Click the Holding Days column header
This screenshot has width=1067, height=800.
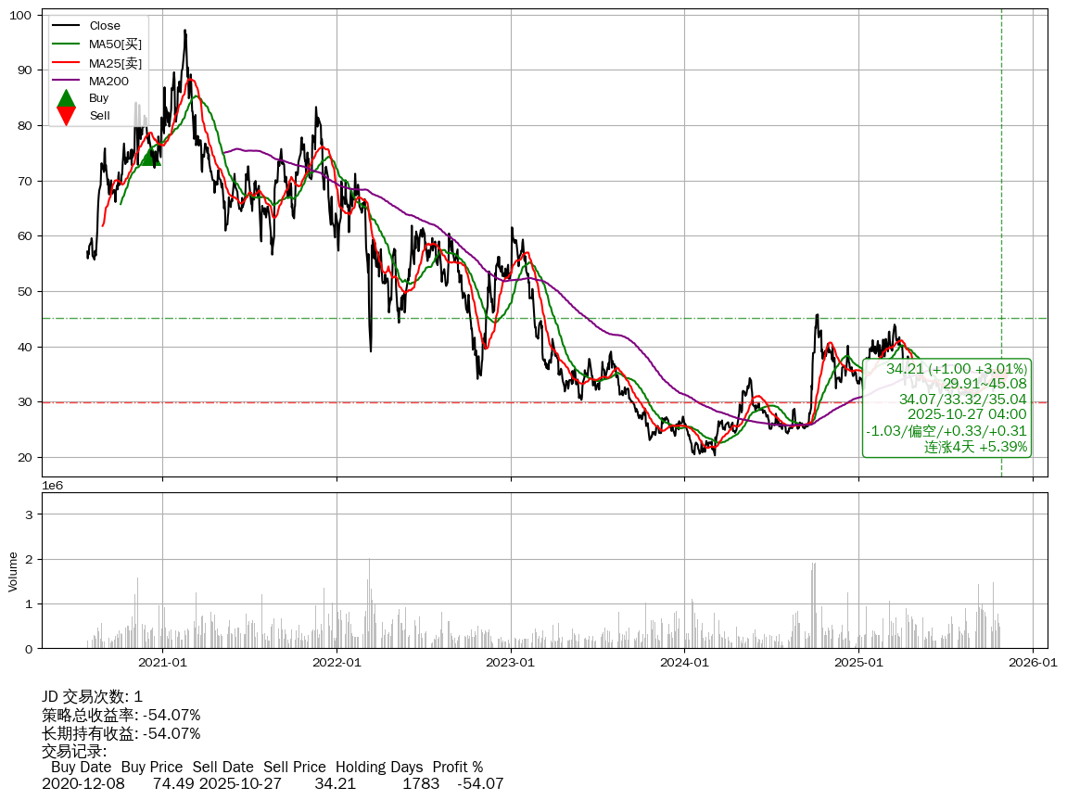coord(378,768)
